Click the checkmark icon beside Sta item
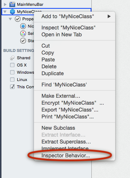 pyautogui.click(x=23, y=41)
